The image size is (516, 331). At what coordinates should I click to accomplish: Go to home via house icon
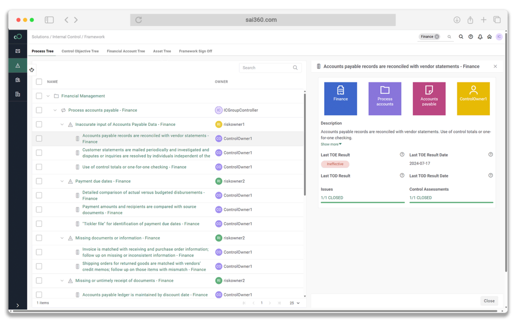point(489,37)
